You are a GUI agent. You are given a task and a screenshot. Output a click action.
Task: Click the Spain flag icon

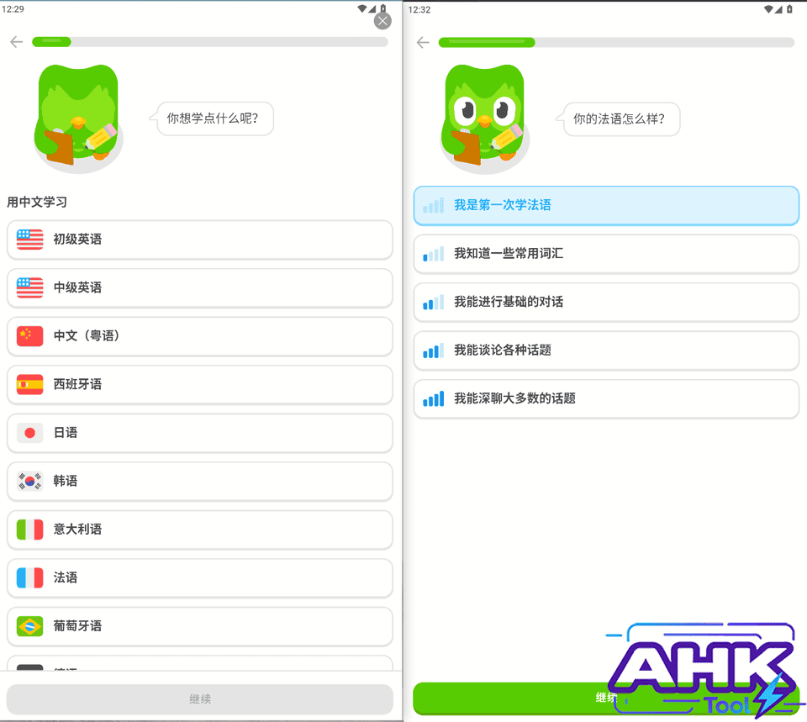tap(30, 384)
